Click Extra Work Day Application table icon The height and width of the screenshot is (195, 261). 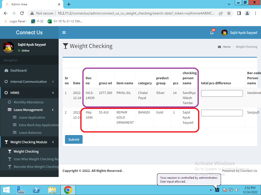coord(15,125)
